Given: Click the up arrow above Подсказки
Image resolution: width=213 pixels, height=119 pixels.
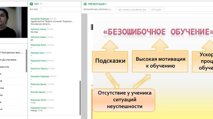Looking at the screenshot, I should [x=110, y=46].
